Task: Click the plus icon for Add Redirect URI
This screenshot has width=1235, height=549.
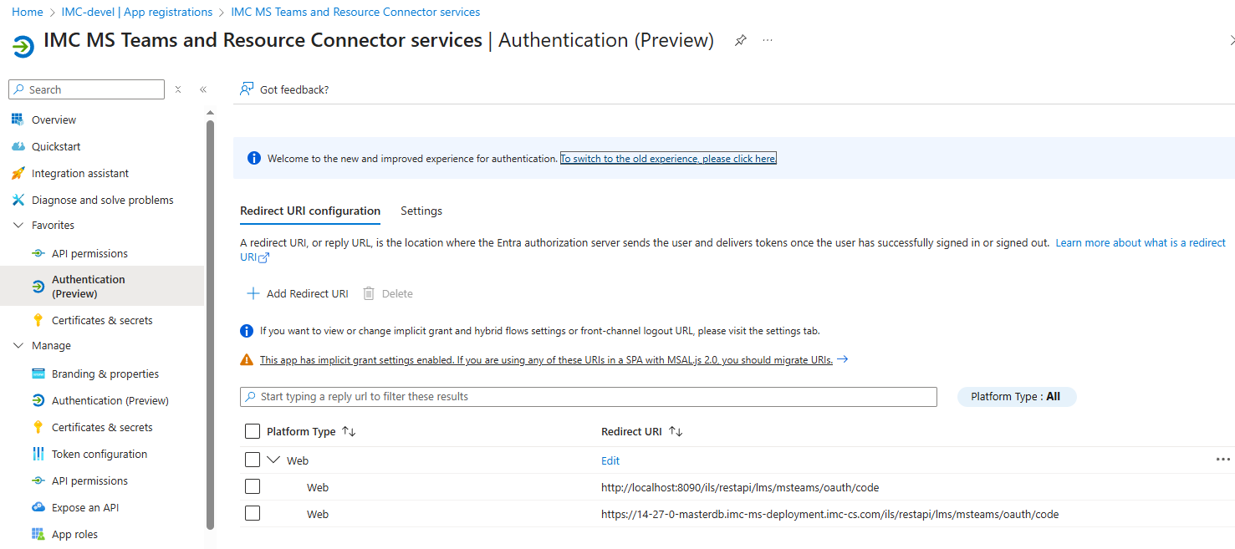Action: 253,293
